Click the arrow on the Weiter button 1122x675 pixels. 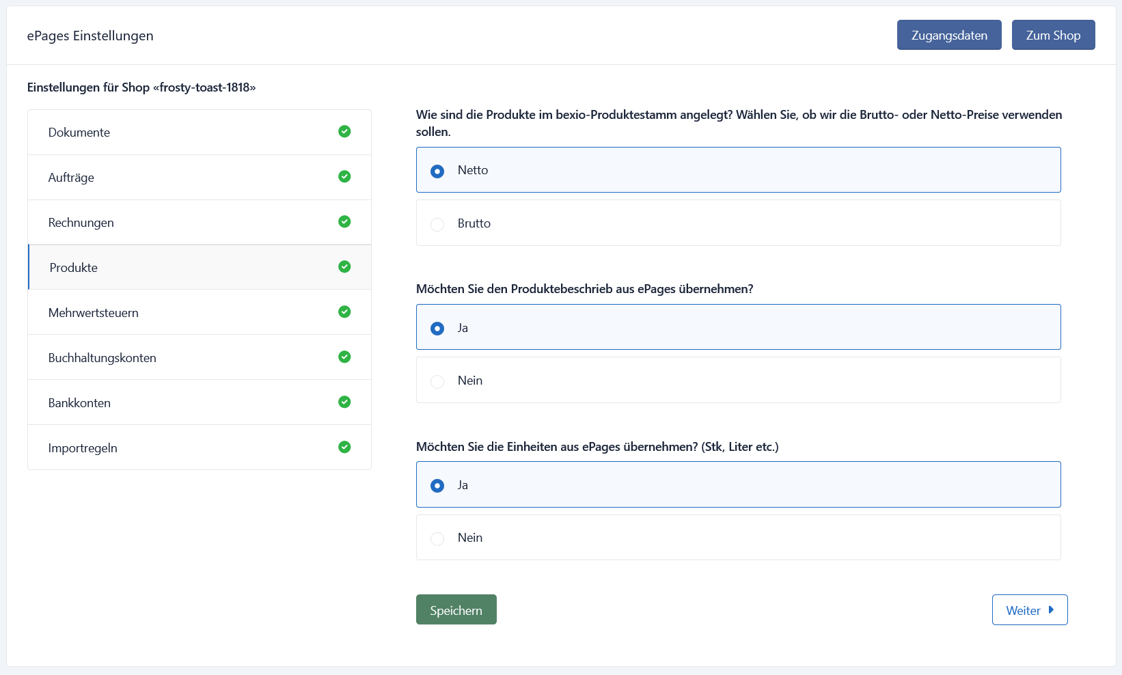pos(1051,610)
